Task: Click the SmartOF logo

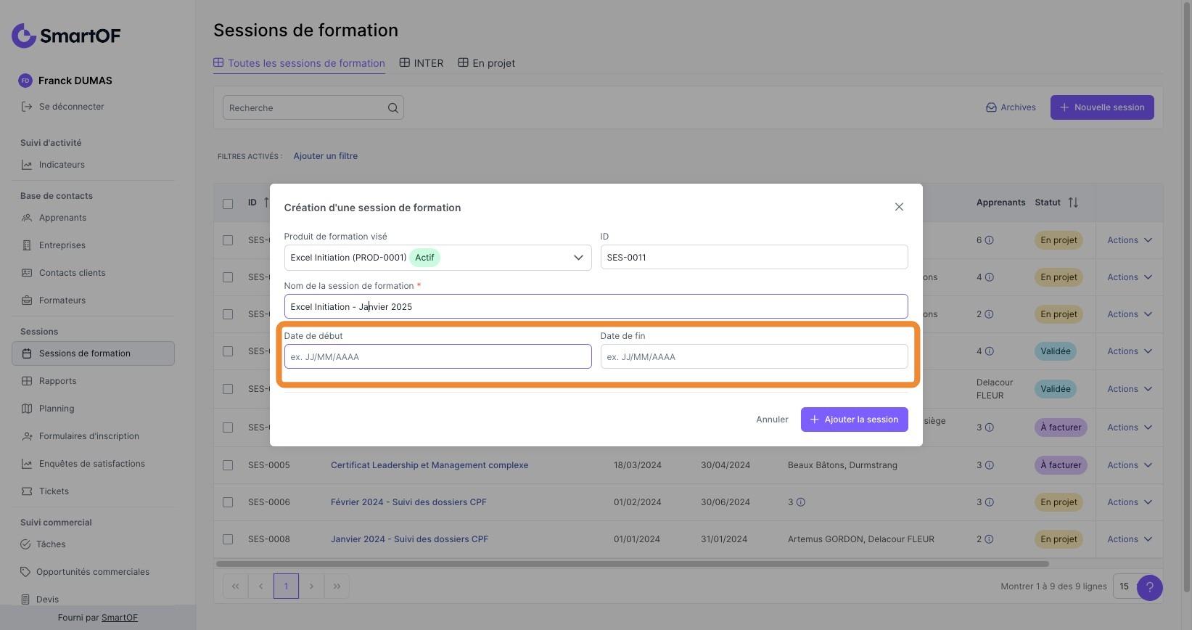Action: [66, 35]
